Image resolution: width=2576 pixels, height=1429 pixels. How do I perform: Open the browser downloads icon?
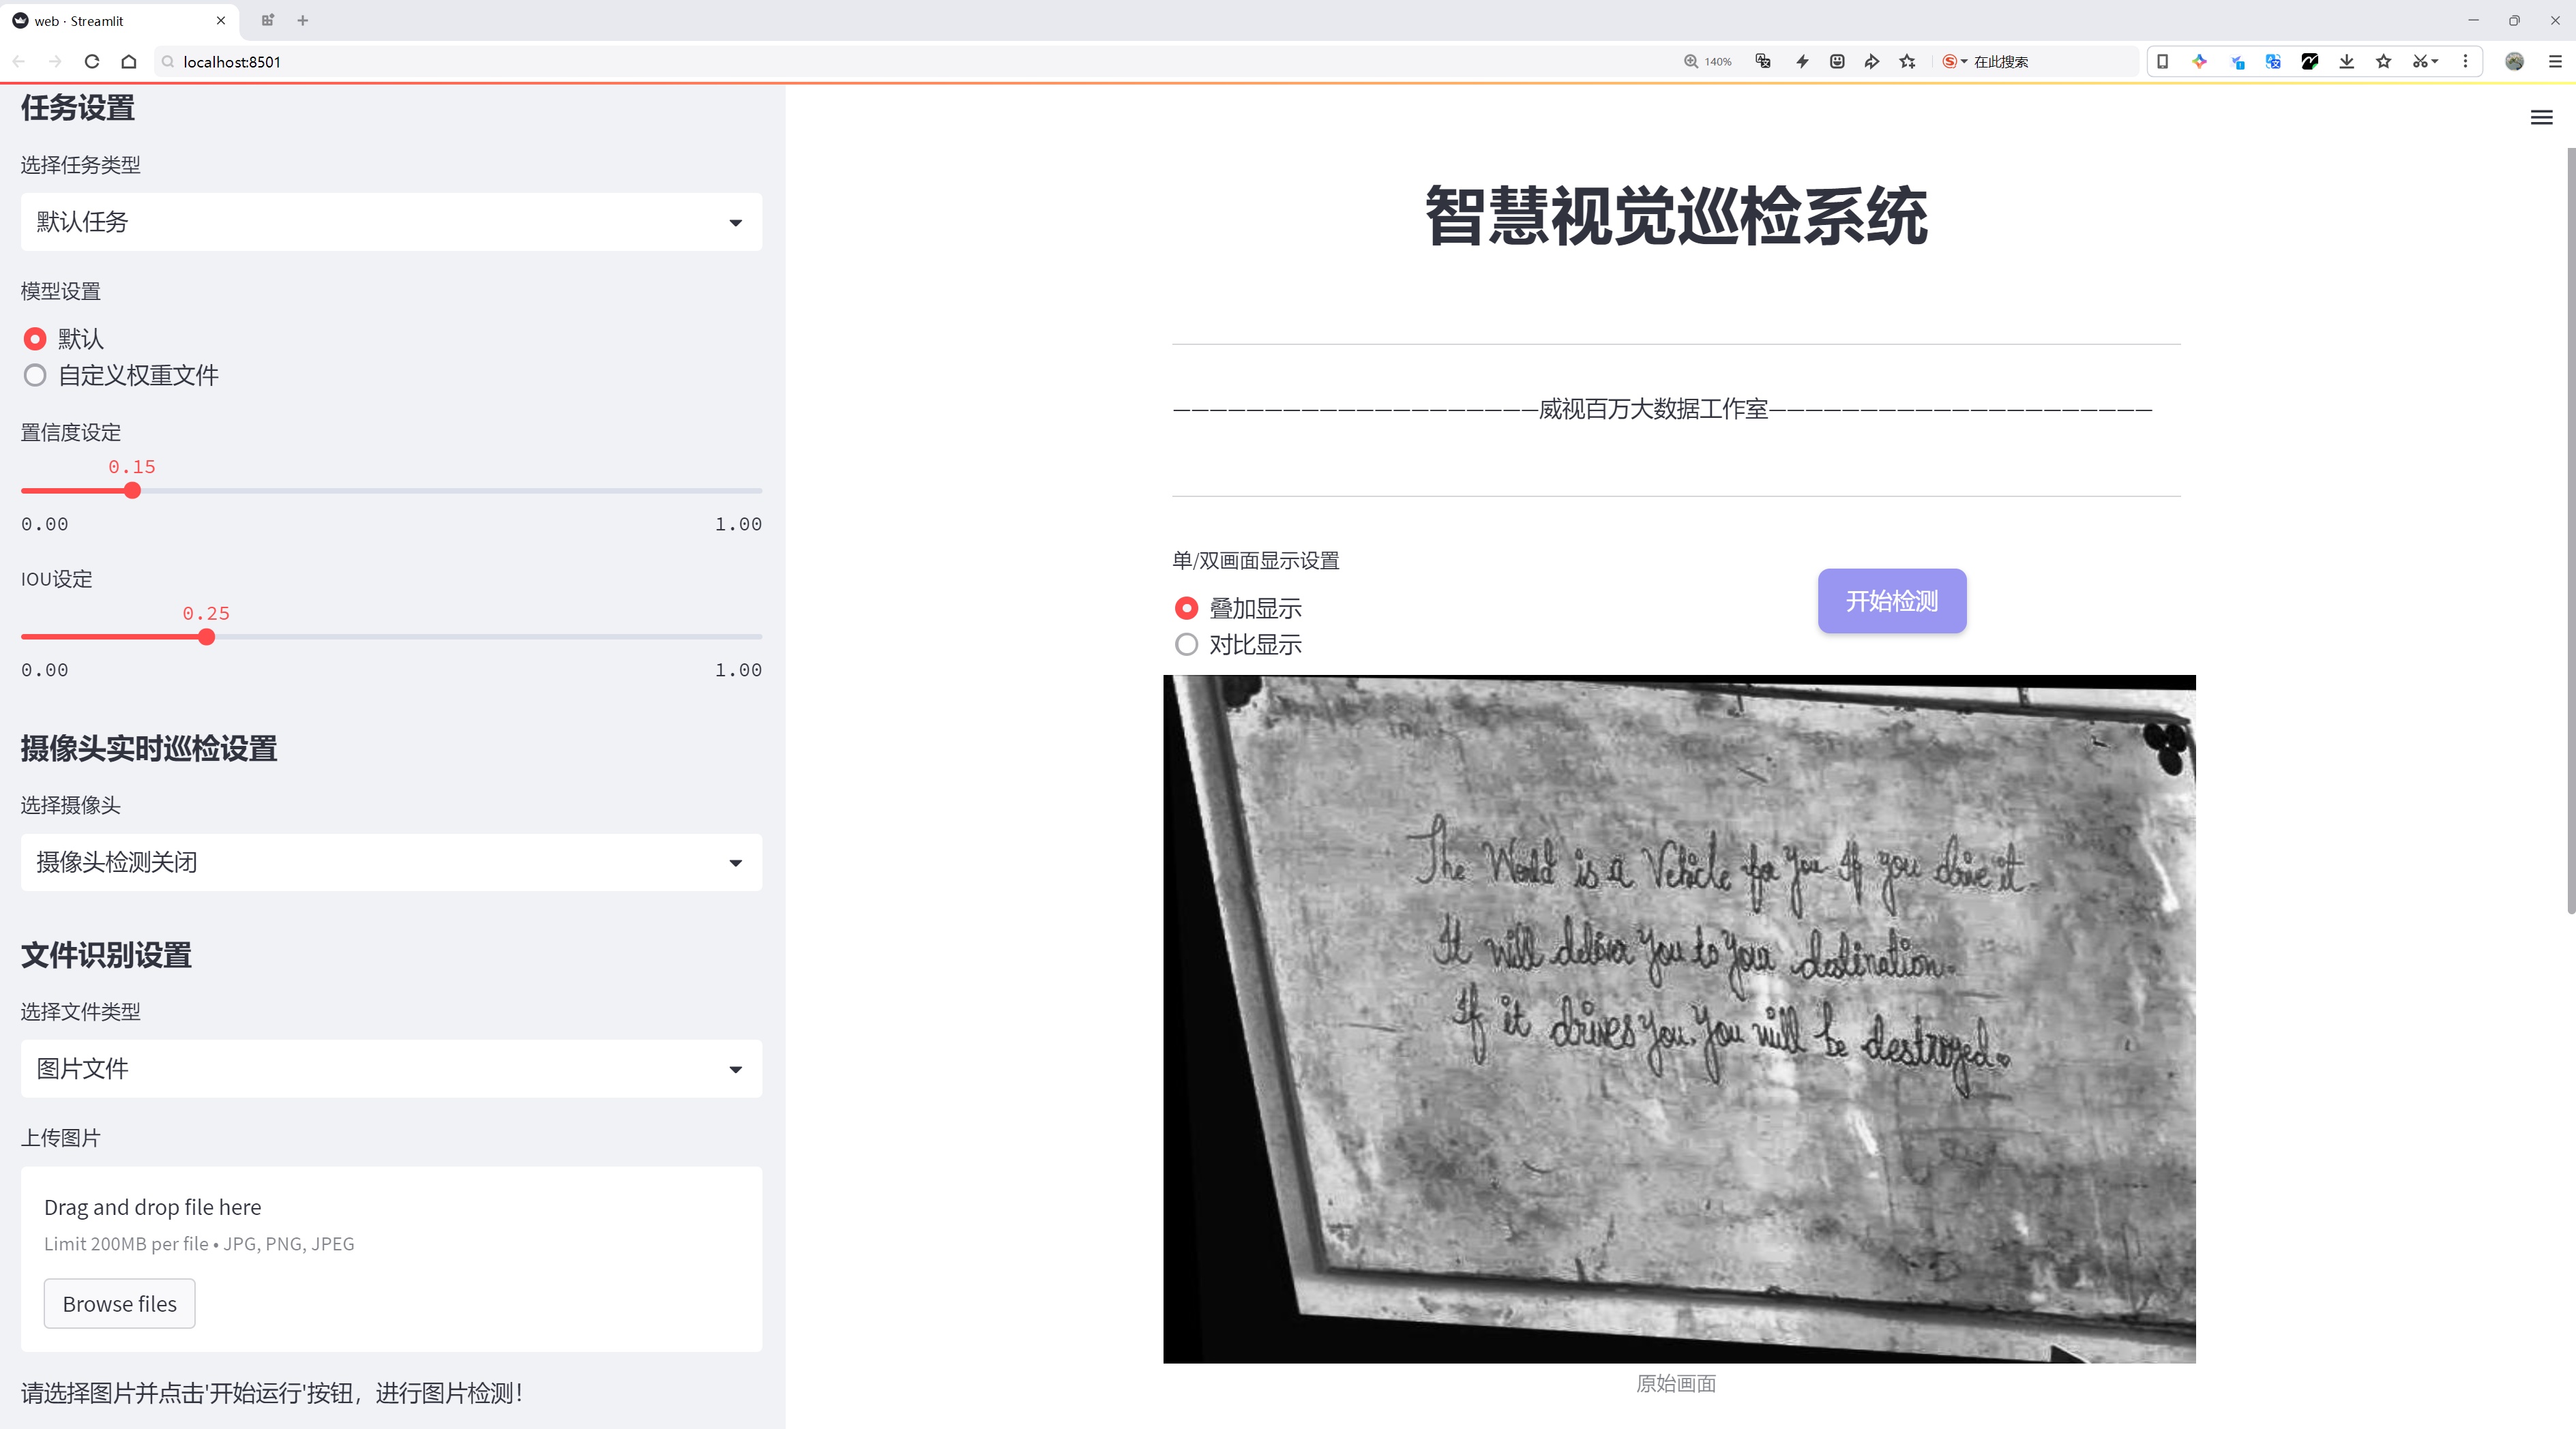point(2346,62)
